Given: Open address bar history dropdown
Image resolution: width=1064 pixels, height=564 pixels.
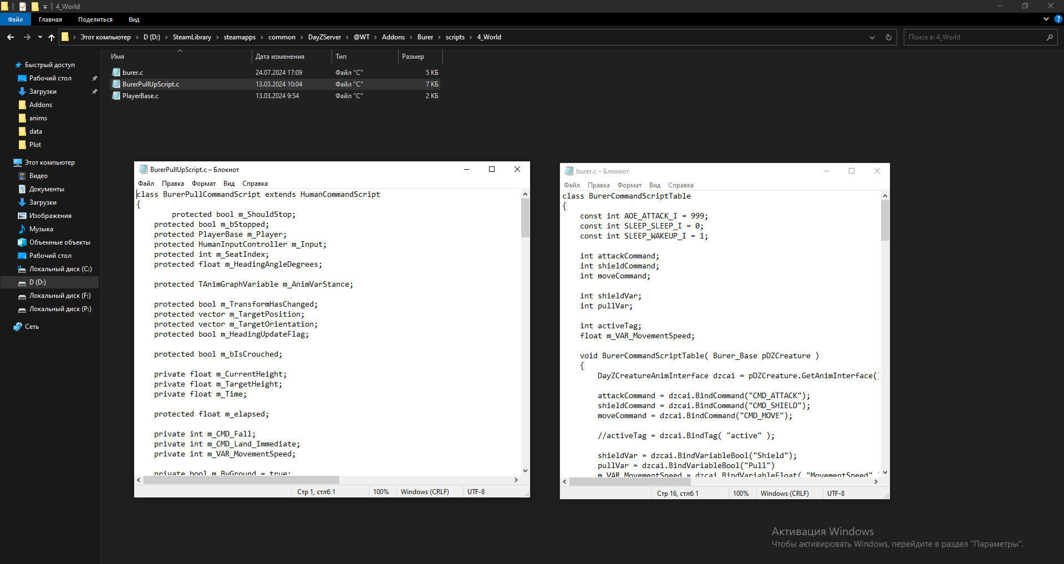Looking at the screenshot, I should [872, 37].
